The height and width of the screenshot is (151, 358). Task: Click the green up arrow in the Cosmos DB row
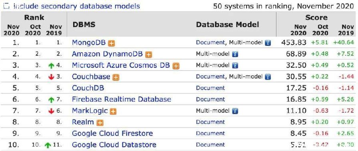52,66
